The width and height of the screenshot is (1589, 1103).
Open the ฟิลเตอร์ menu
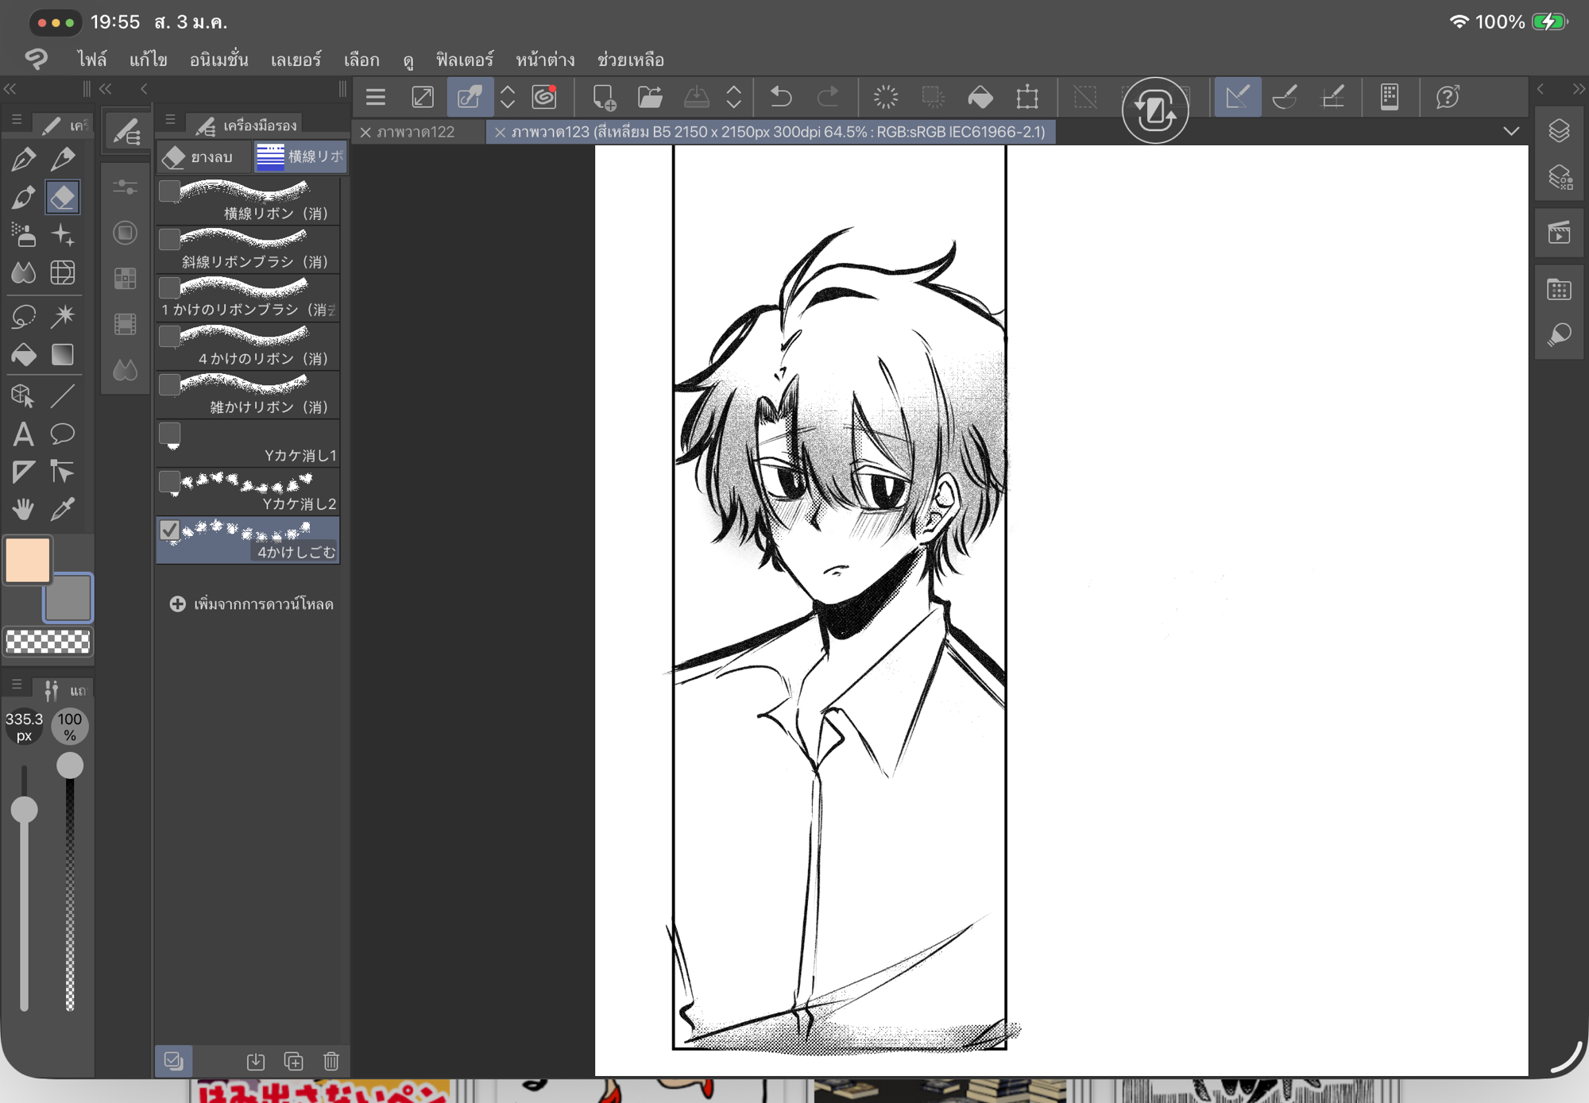click(x=464, y=60)
